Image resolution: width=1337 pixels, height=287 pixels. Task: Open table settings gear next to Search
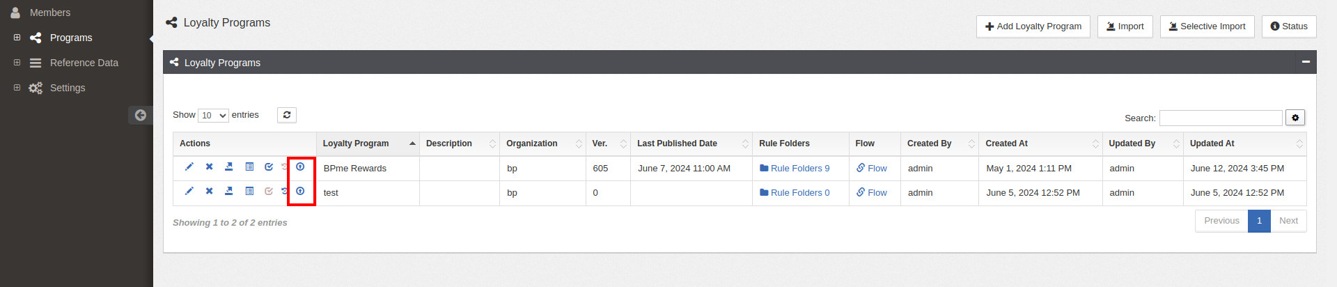1295,118
